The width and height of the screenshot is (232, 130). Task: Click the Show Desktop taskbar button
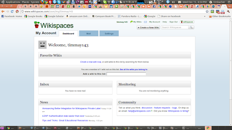coord(2,128)
